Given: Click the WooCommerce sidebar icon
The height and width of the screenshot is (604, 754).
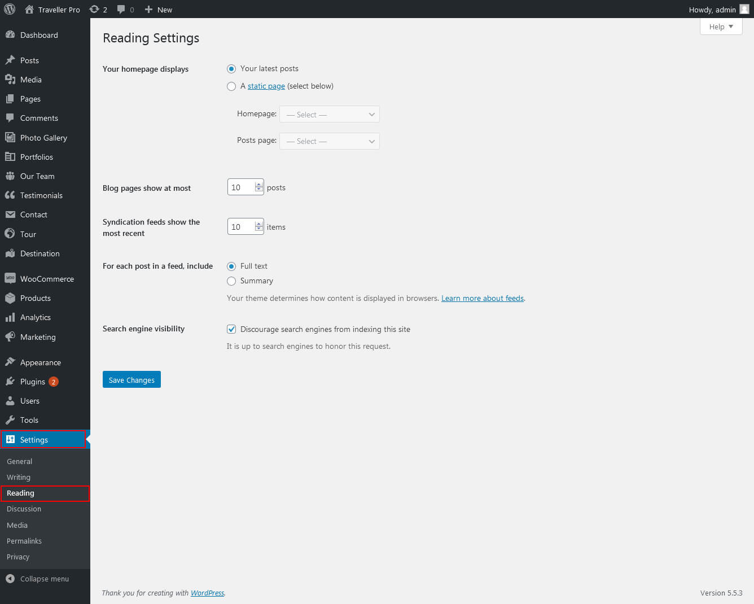Looking at the screenshot, I should (10, 278).
